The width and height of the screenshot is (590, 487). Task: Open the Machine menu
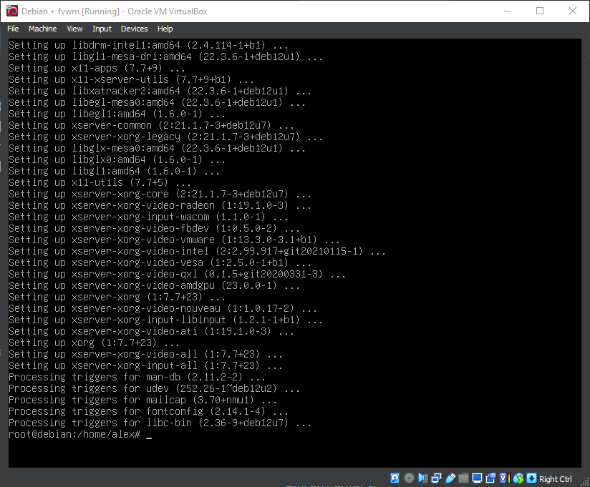(x=42, y=29)
